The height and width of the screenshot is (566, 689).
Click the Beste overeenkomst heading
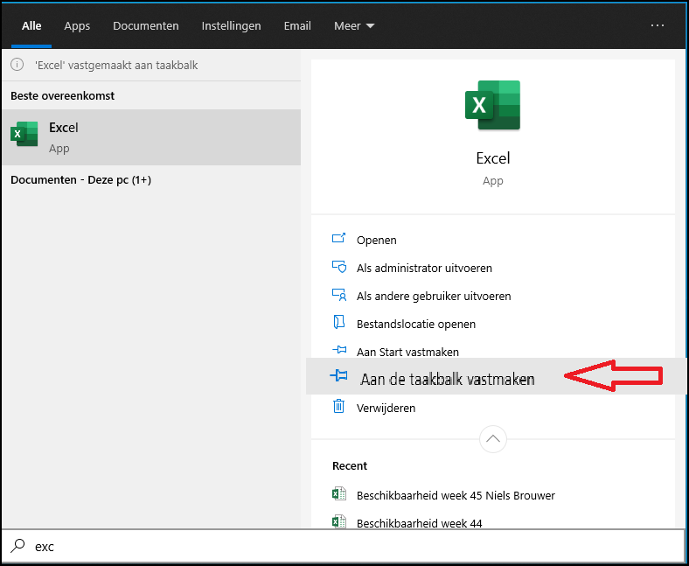[x=62, y=96]
